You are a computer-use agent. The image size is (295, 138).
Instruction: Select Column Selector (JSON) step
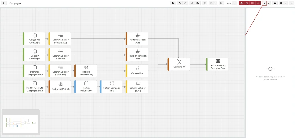click(137, 87)
